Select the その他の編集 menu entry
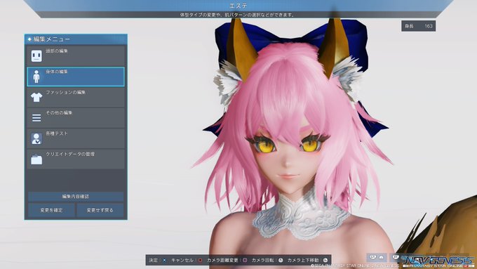This screenshot has width=477, height=269. 76,118
